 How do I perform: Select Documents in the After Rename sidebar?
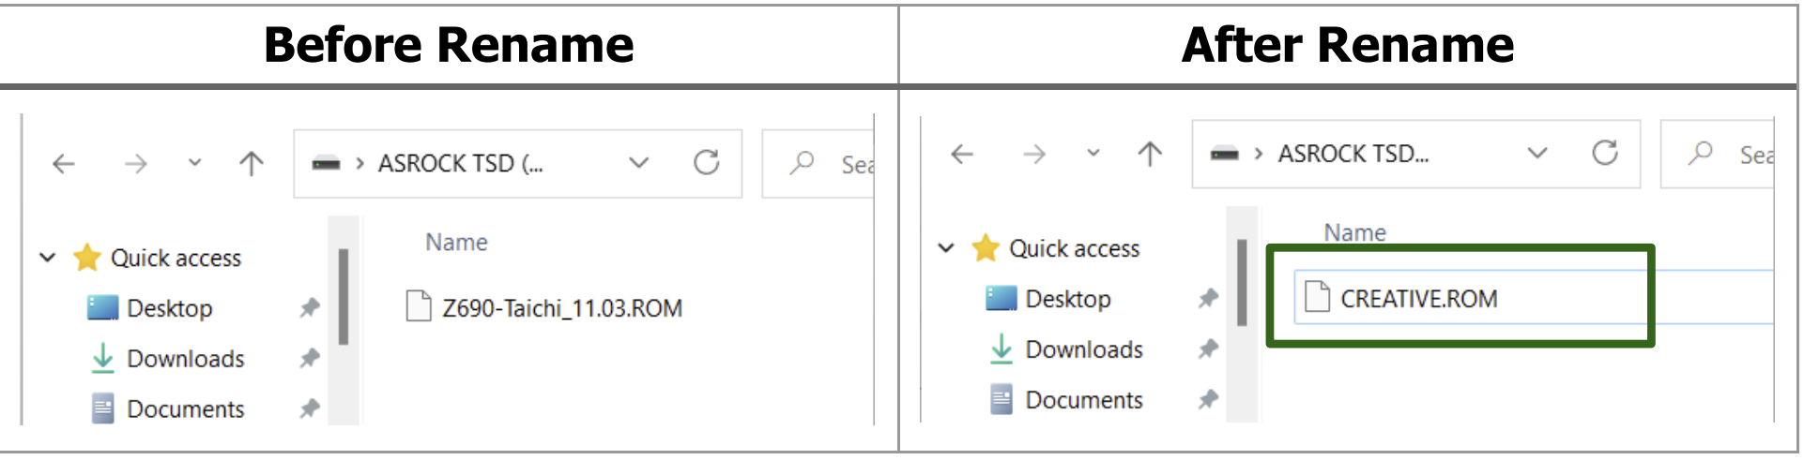1083,400
